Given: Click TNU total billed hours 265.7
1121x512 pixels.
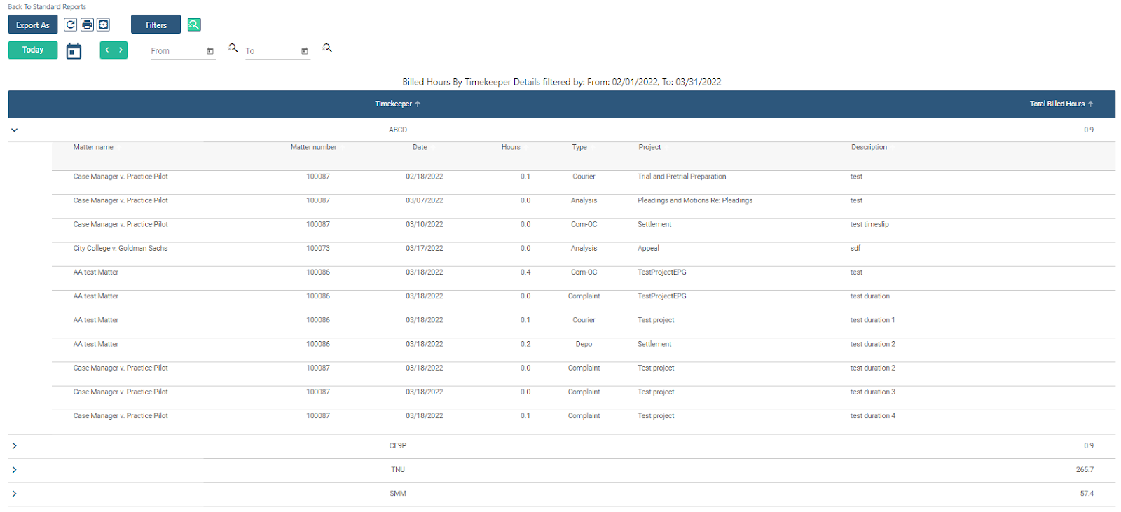Looking at the screenshot, I should [x=1085, y=469].
